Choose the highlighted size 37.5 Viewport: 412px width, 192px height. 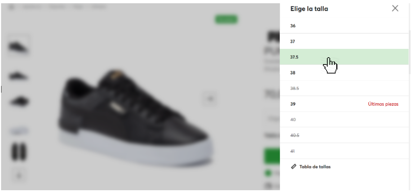coord(344,57)
